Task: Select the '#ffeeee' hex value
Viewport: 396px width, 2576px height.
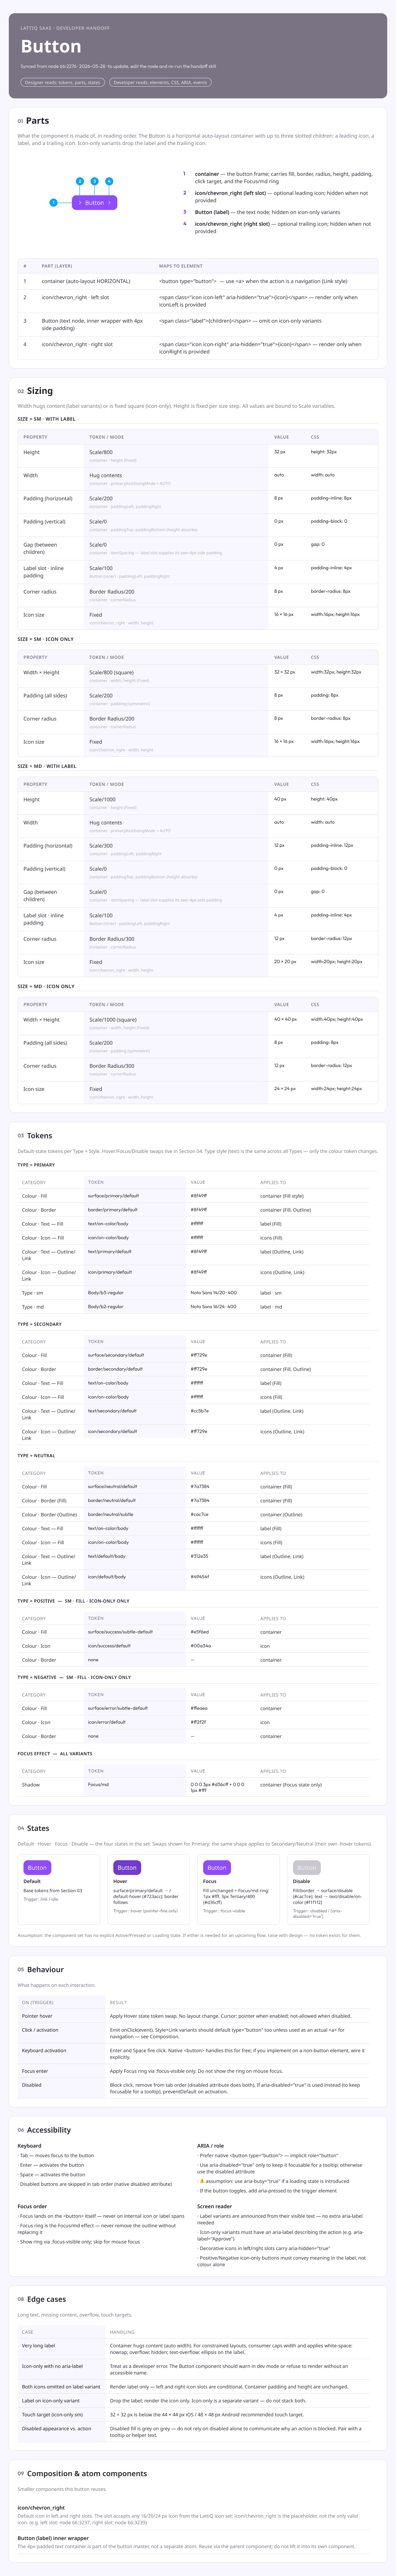Action: coord(199,1708)
